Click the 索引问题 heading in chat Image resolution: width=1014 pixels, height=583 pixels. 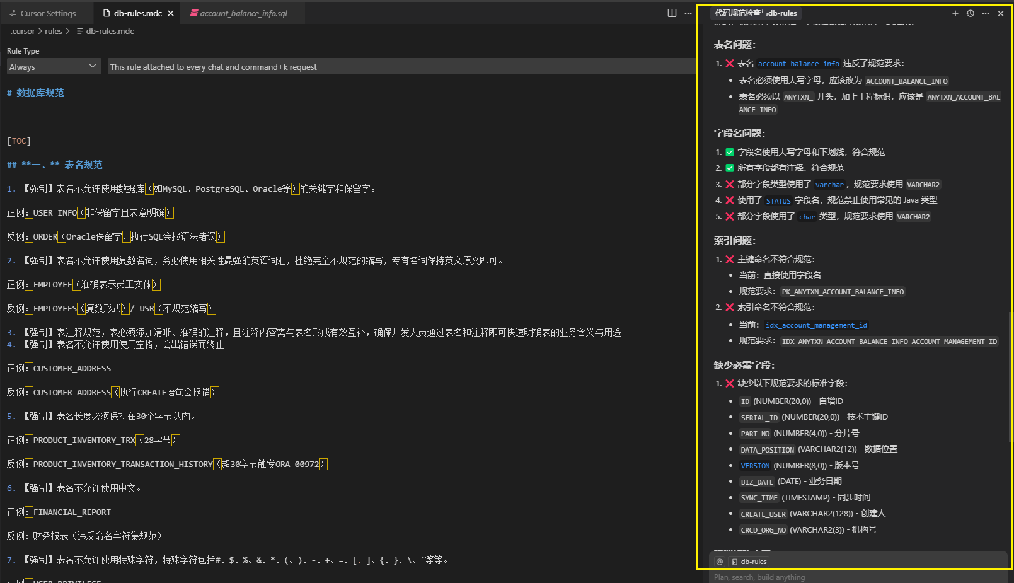click(x=734, y=241)
